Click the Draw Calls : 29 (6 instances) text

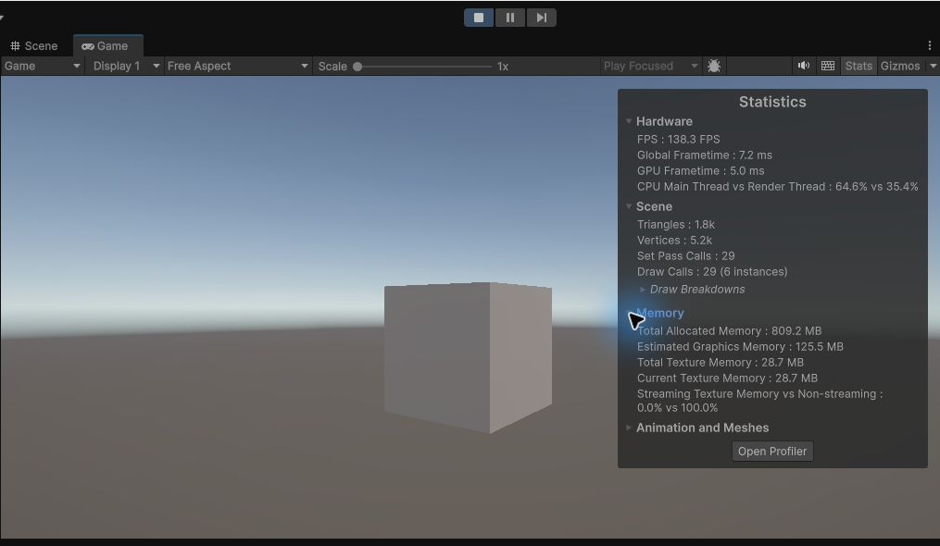pos(711,271)
